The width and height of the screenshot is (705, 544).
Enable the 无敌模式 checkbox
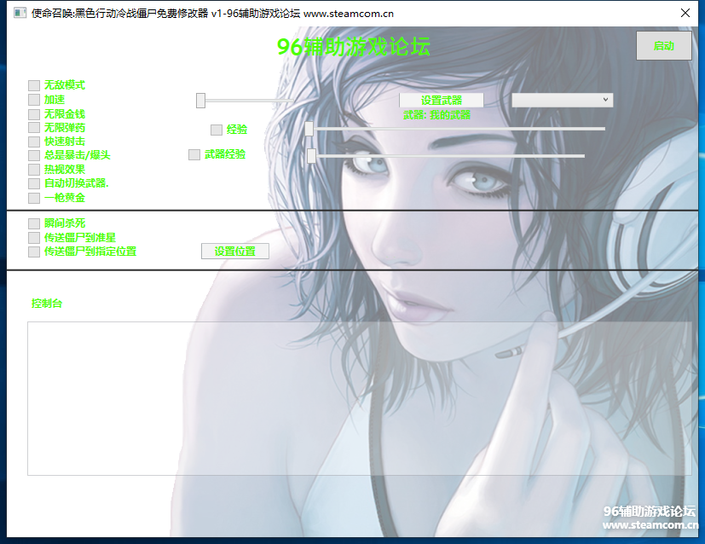pyautogui.click(x=34, y=85)
